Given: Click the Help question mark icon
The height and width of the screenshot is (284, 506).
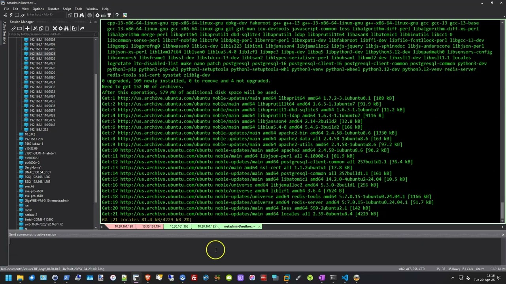Looking at the screenshot, I should [x=117, y=15].
